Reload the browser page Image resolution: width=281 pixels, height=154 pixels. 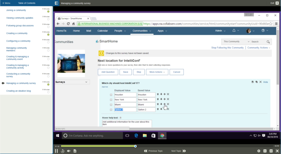tap(68, 24)
